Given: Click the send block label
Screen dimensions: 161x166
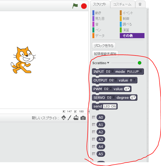Looking at the screenshot, I should 98,106.
